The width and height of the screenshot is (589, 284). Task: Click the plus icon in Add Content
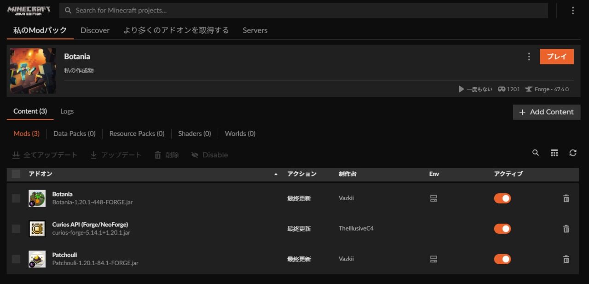tap(522, 112)
